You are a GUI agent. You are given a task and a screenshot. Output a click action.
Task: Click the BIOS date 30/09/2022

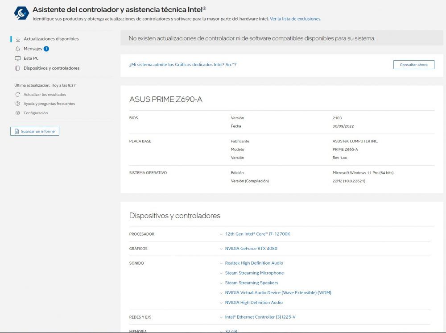343,126
